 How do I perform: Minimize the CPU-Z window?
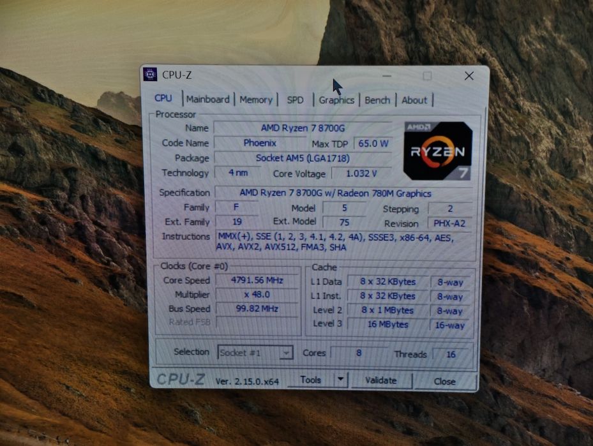click(x=387, y=76)
